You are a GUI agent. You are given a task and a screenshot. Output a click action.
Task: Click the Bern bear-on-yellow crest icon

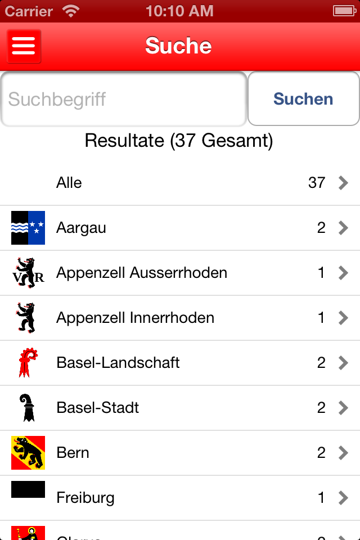[x=28, y=452]
